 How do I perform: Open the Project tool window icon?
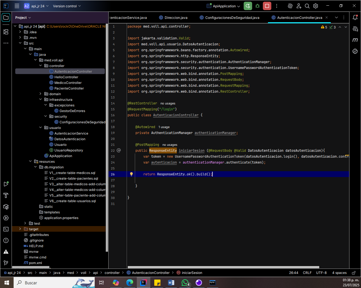point(6,17)
